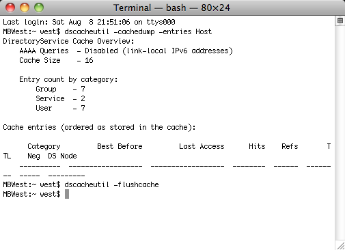The height and width of the screenshot is (250, 345).
Task: Click the DirectoryService Cache Overview heading
Action: click(68, 41)
